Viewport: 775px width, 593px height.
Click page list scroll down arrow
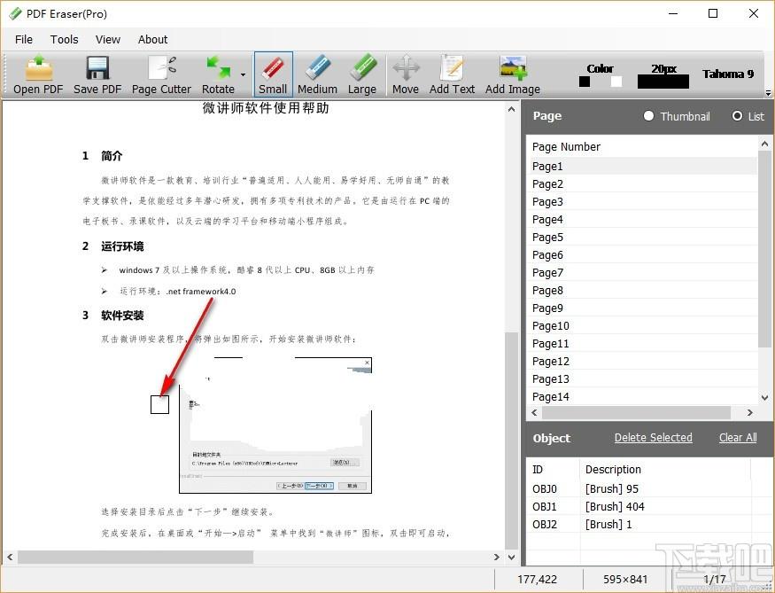coord(764,398)
